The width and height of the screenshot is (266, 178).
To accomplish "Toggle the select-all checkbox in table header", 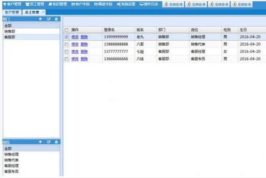I will pos(66,30).
